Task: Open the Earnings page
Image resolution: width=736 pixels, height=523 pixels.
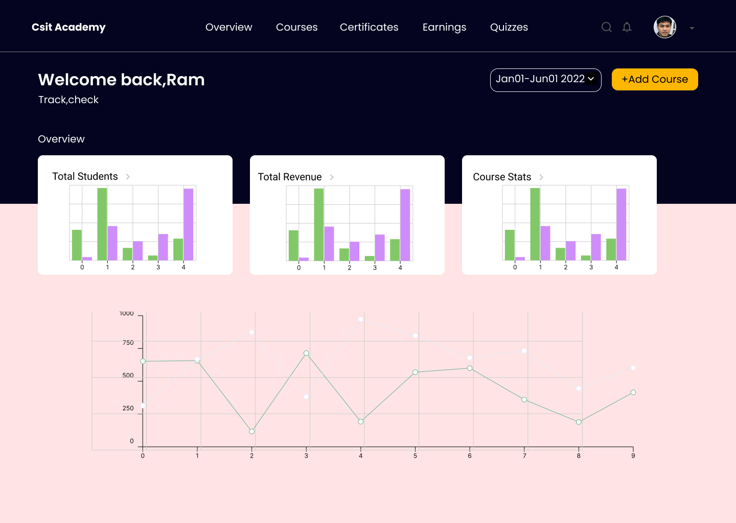Action: 444,27
